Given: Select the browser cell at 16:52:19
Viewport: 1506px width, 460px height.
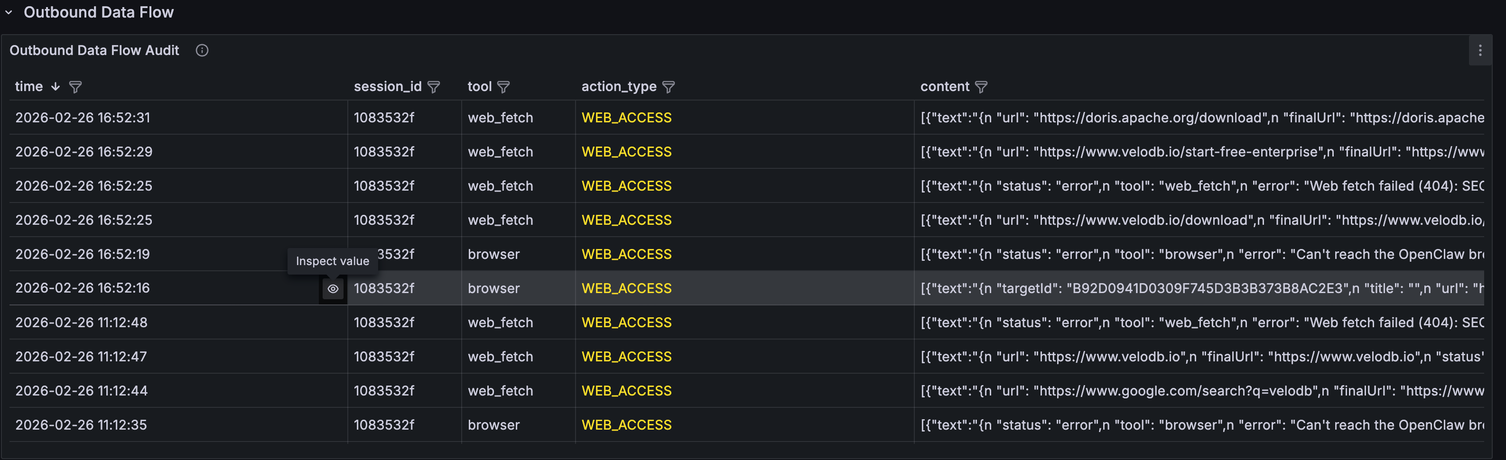Looking at the screenshot, I should [x=493, y=254].
